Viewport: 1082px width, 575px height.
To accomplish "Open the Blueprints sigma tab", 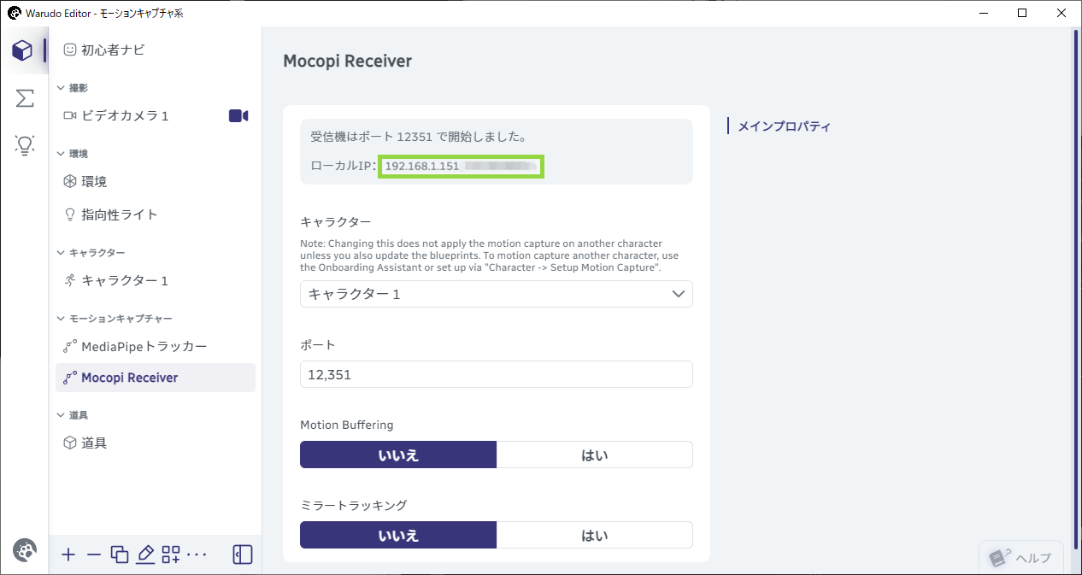I will pos(25,98).
